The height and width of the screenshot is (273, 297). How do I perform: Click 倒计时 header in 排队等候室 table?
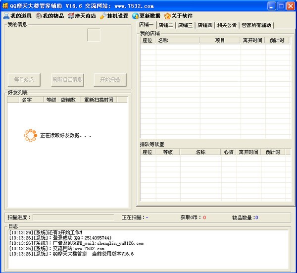273,152
